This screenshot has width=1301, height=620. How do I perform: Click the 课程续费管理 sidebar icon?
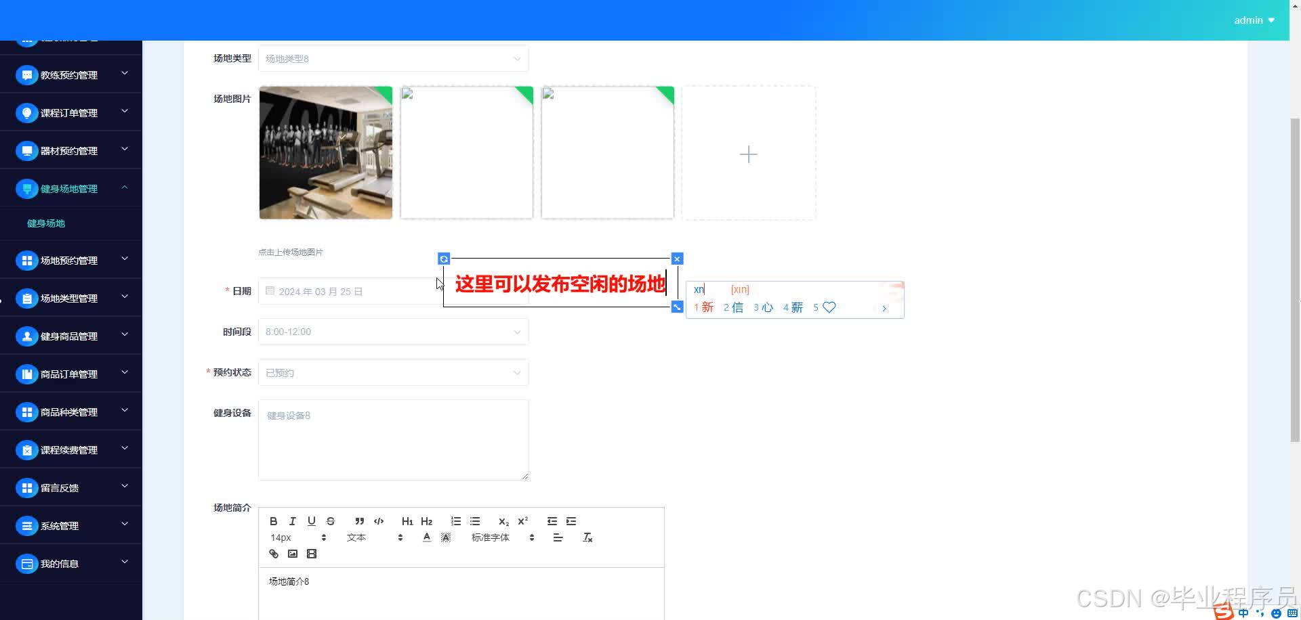point(26,450)
